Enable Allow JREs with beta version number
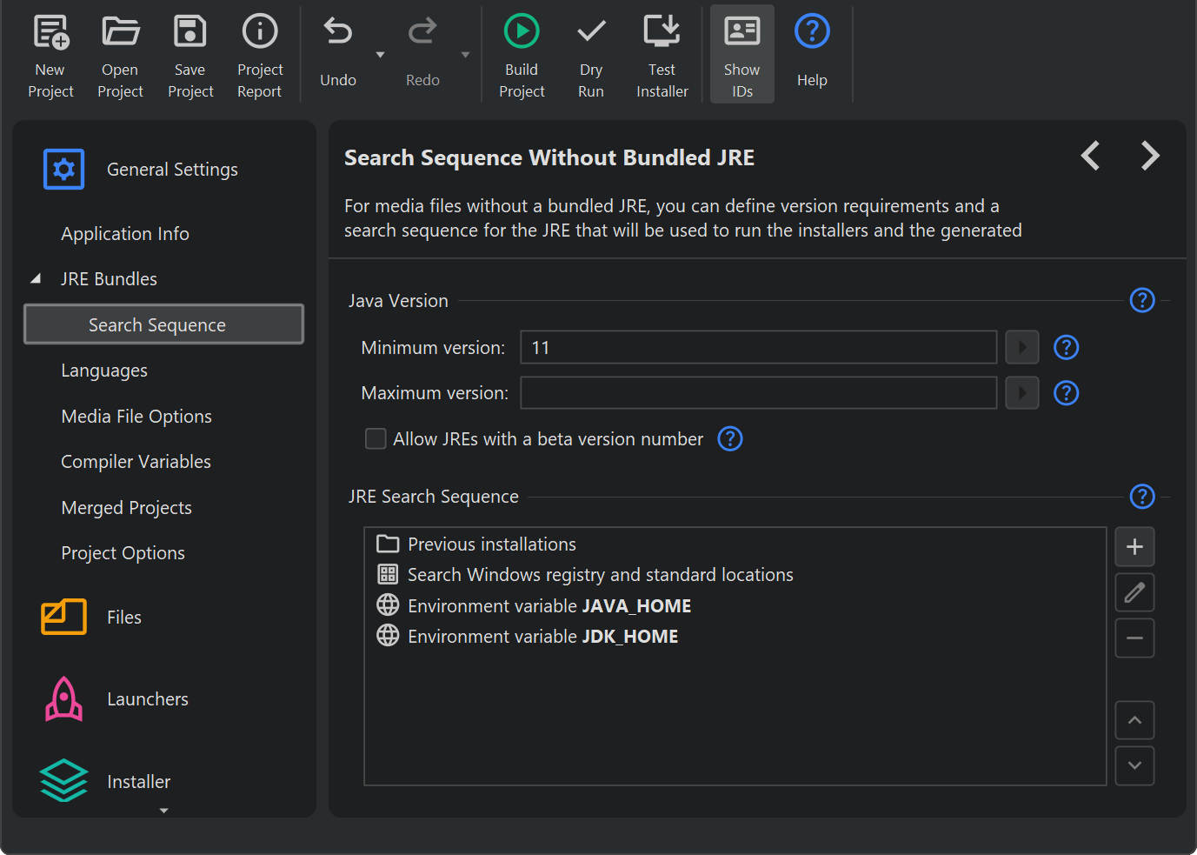The image size is (1197, 855). point(376,439)
